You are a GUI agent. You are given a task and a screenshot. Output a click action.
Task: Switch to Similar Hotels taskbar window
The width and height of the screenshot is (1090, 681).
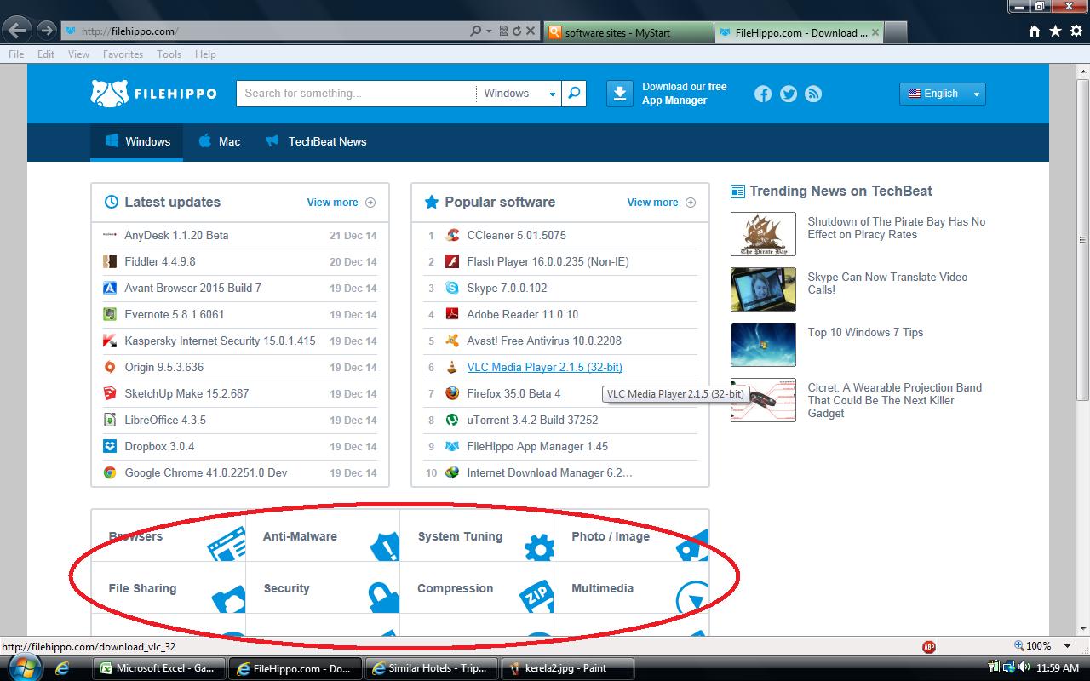(432, 668)
